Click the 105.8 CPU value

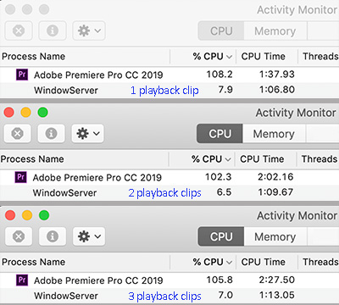click(220, 280)
